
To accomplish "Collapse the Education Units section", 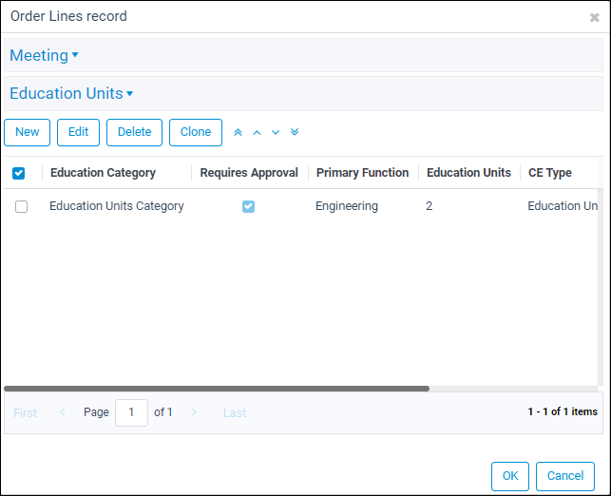I will [x=71, y=93].
